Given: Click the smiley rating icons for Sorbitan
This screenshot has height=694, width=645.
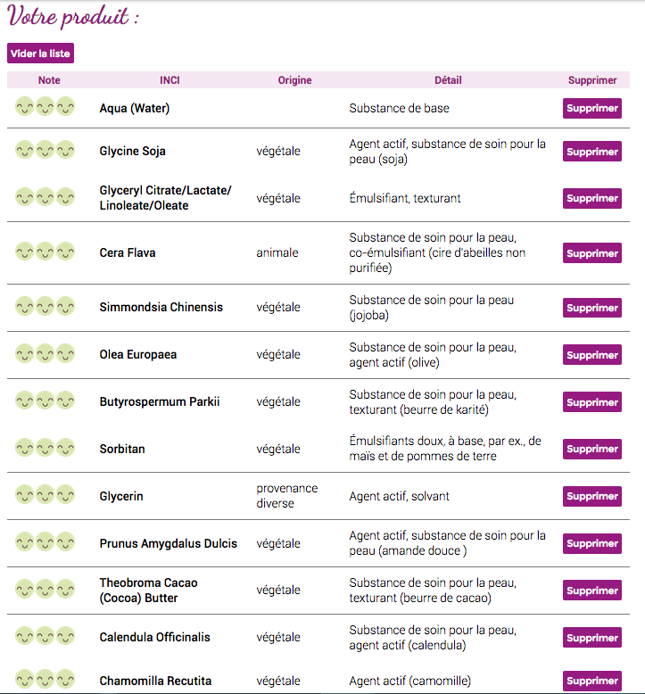Looking at the screenshot, I should pyautogui.click(x=45, y=448).
